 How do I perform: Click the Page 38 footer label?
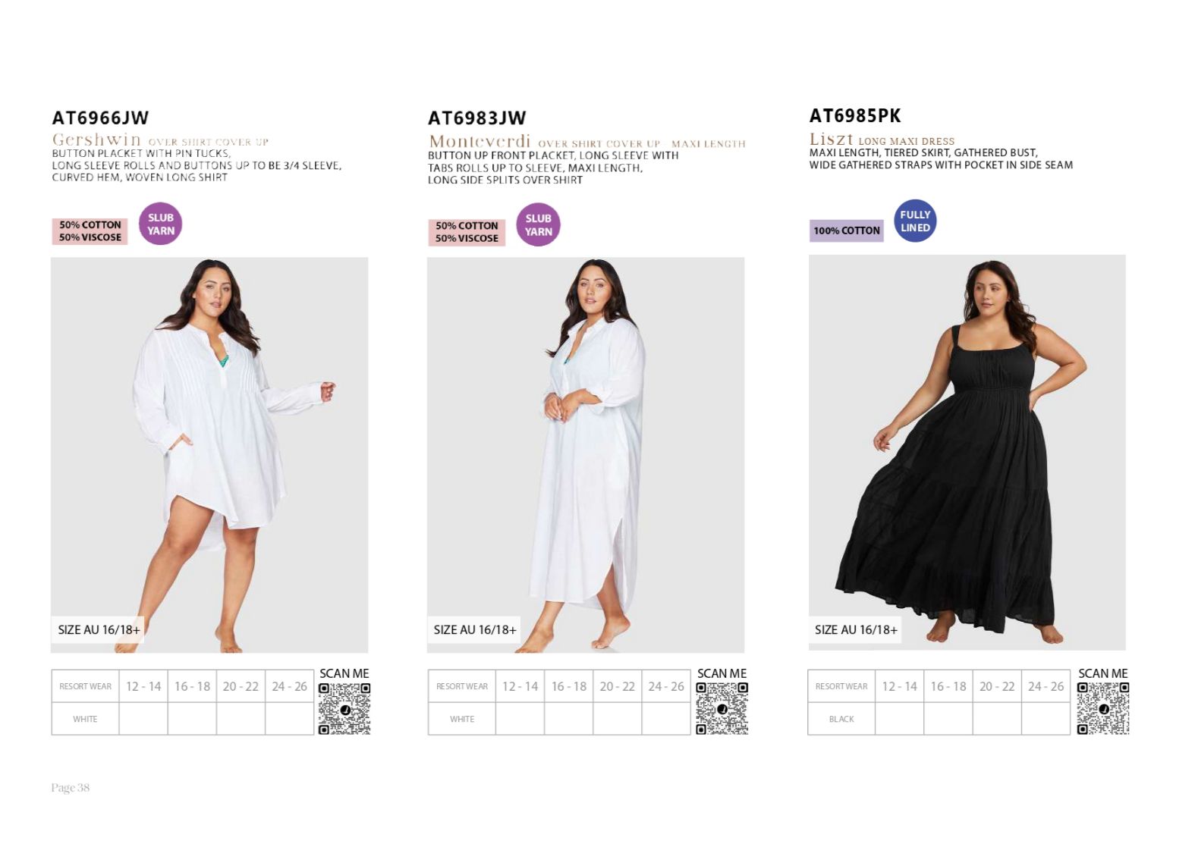[x=71, y=788]
